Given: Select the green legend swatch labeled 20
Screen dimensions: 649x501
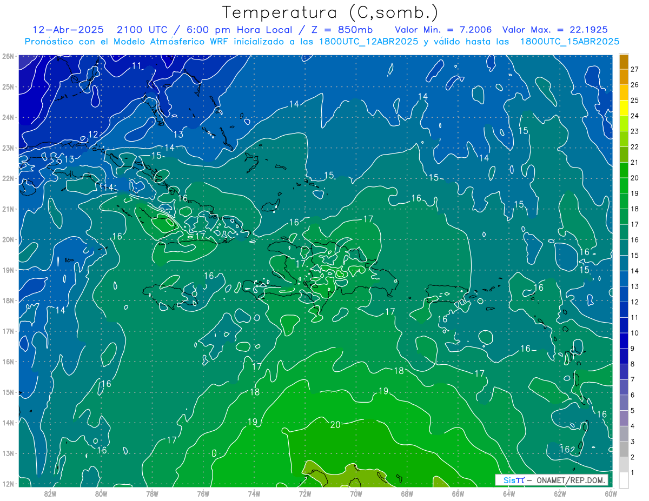Looking at the screenshot, I should [x=624, y=170].
